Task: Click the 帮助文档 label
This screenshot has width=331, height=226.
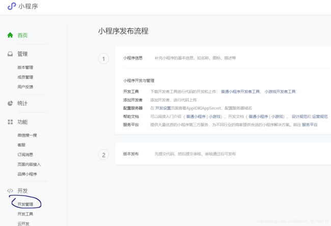Action: point(131,117)
